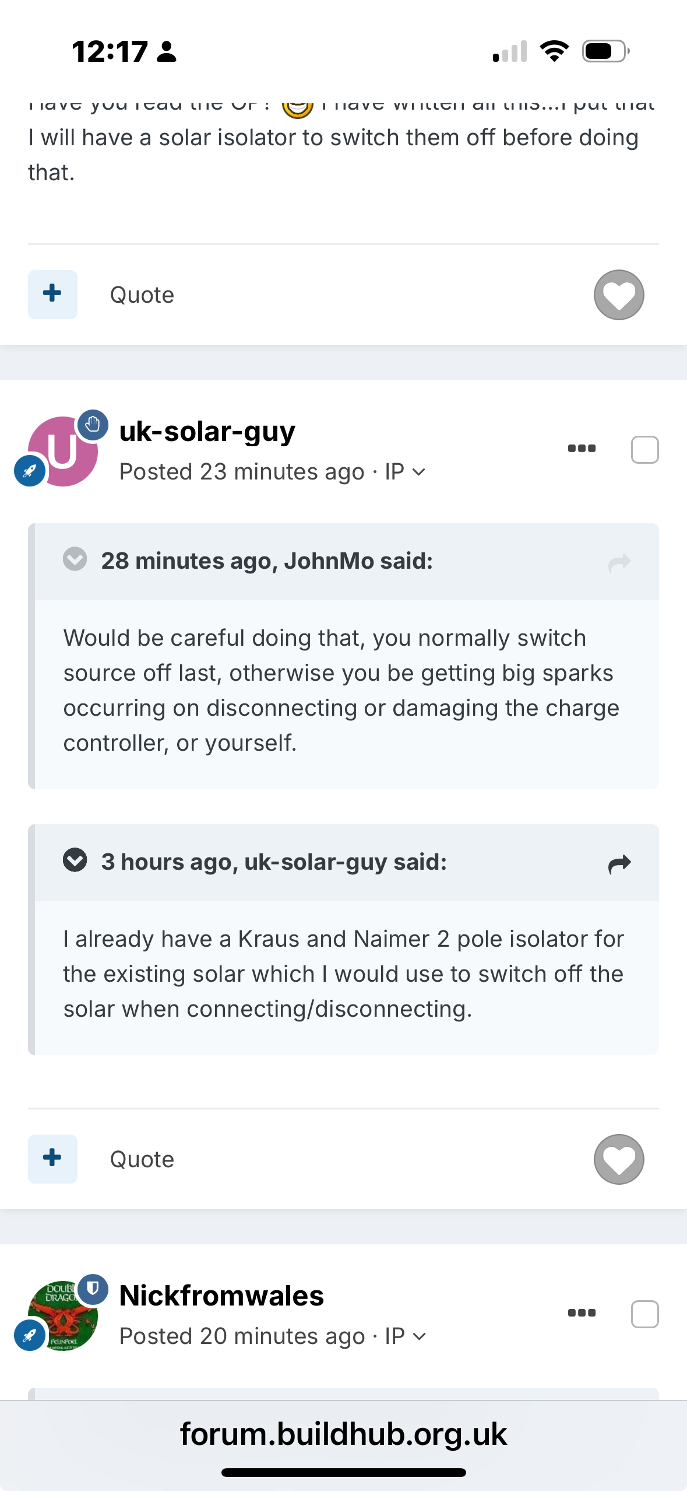Screen dimensions: 687x1491
Task: Open the three-dot options menu for uk-solar-guy's post
Action: pyautogui.click(x=582, y=448)
